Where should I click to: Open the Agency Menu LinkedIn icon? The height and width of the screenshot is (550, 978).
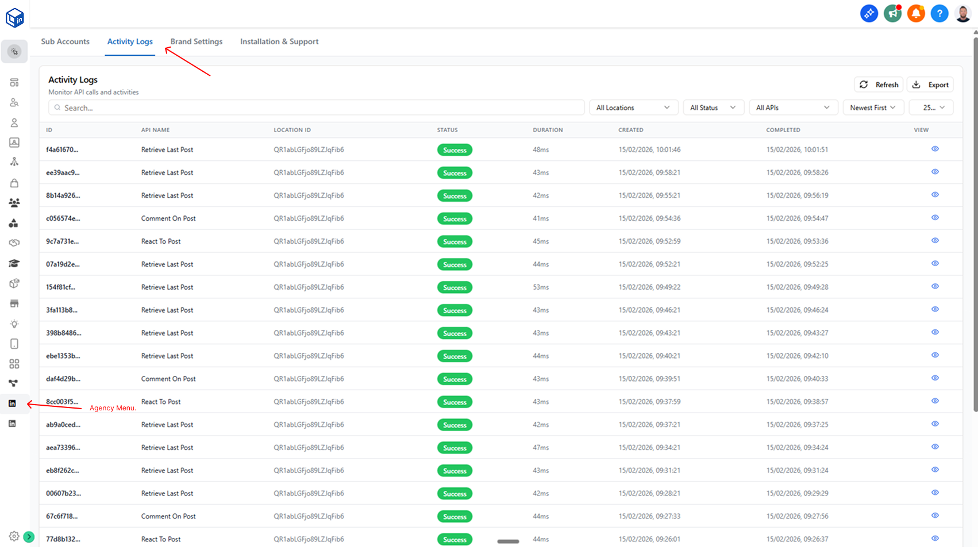coord(13,403)
